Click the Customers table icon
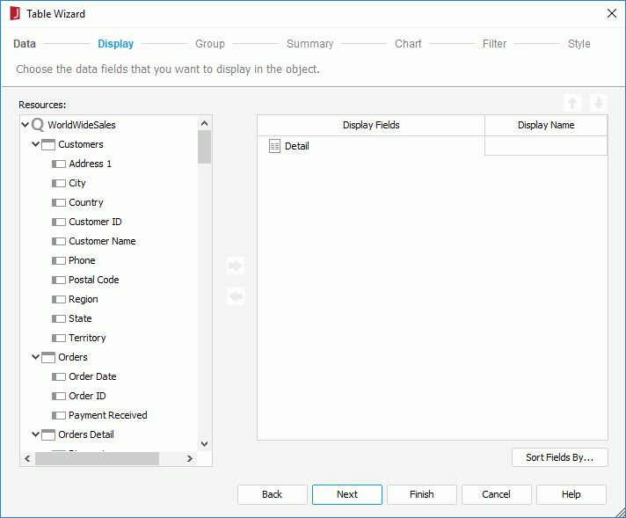The image size is (626, 518). 48,144
